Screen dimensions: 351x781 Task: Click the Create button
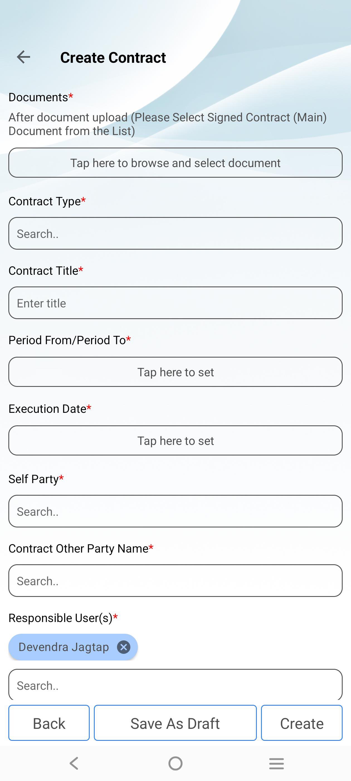coord(302,723)
